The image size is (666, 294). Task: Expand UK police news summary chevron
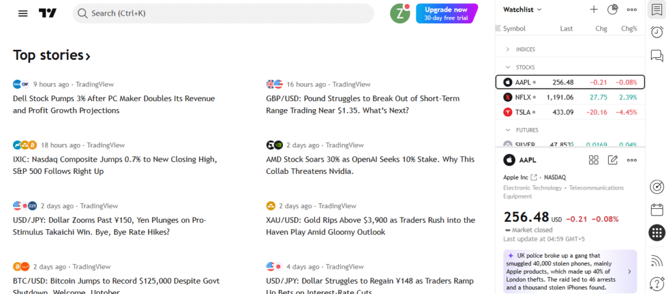coord(629,271)
